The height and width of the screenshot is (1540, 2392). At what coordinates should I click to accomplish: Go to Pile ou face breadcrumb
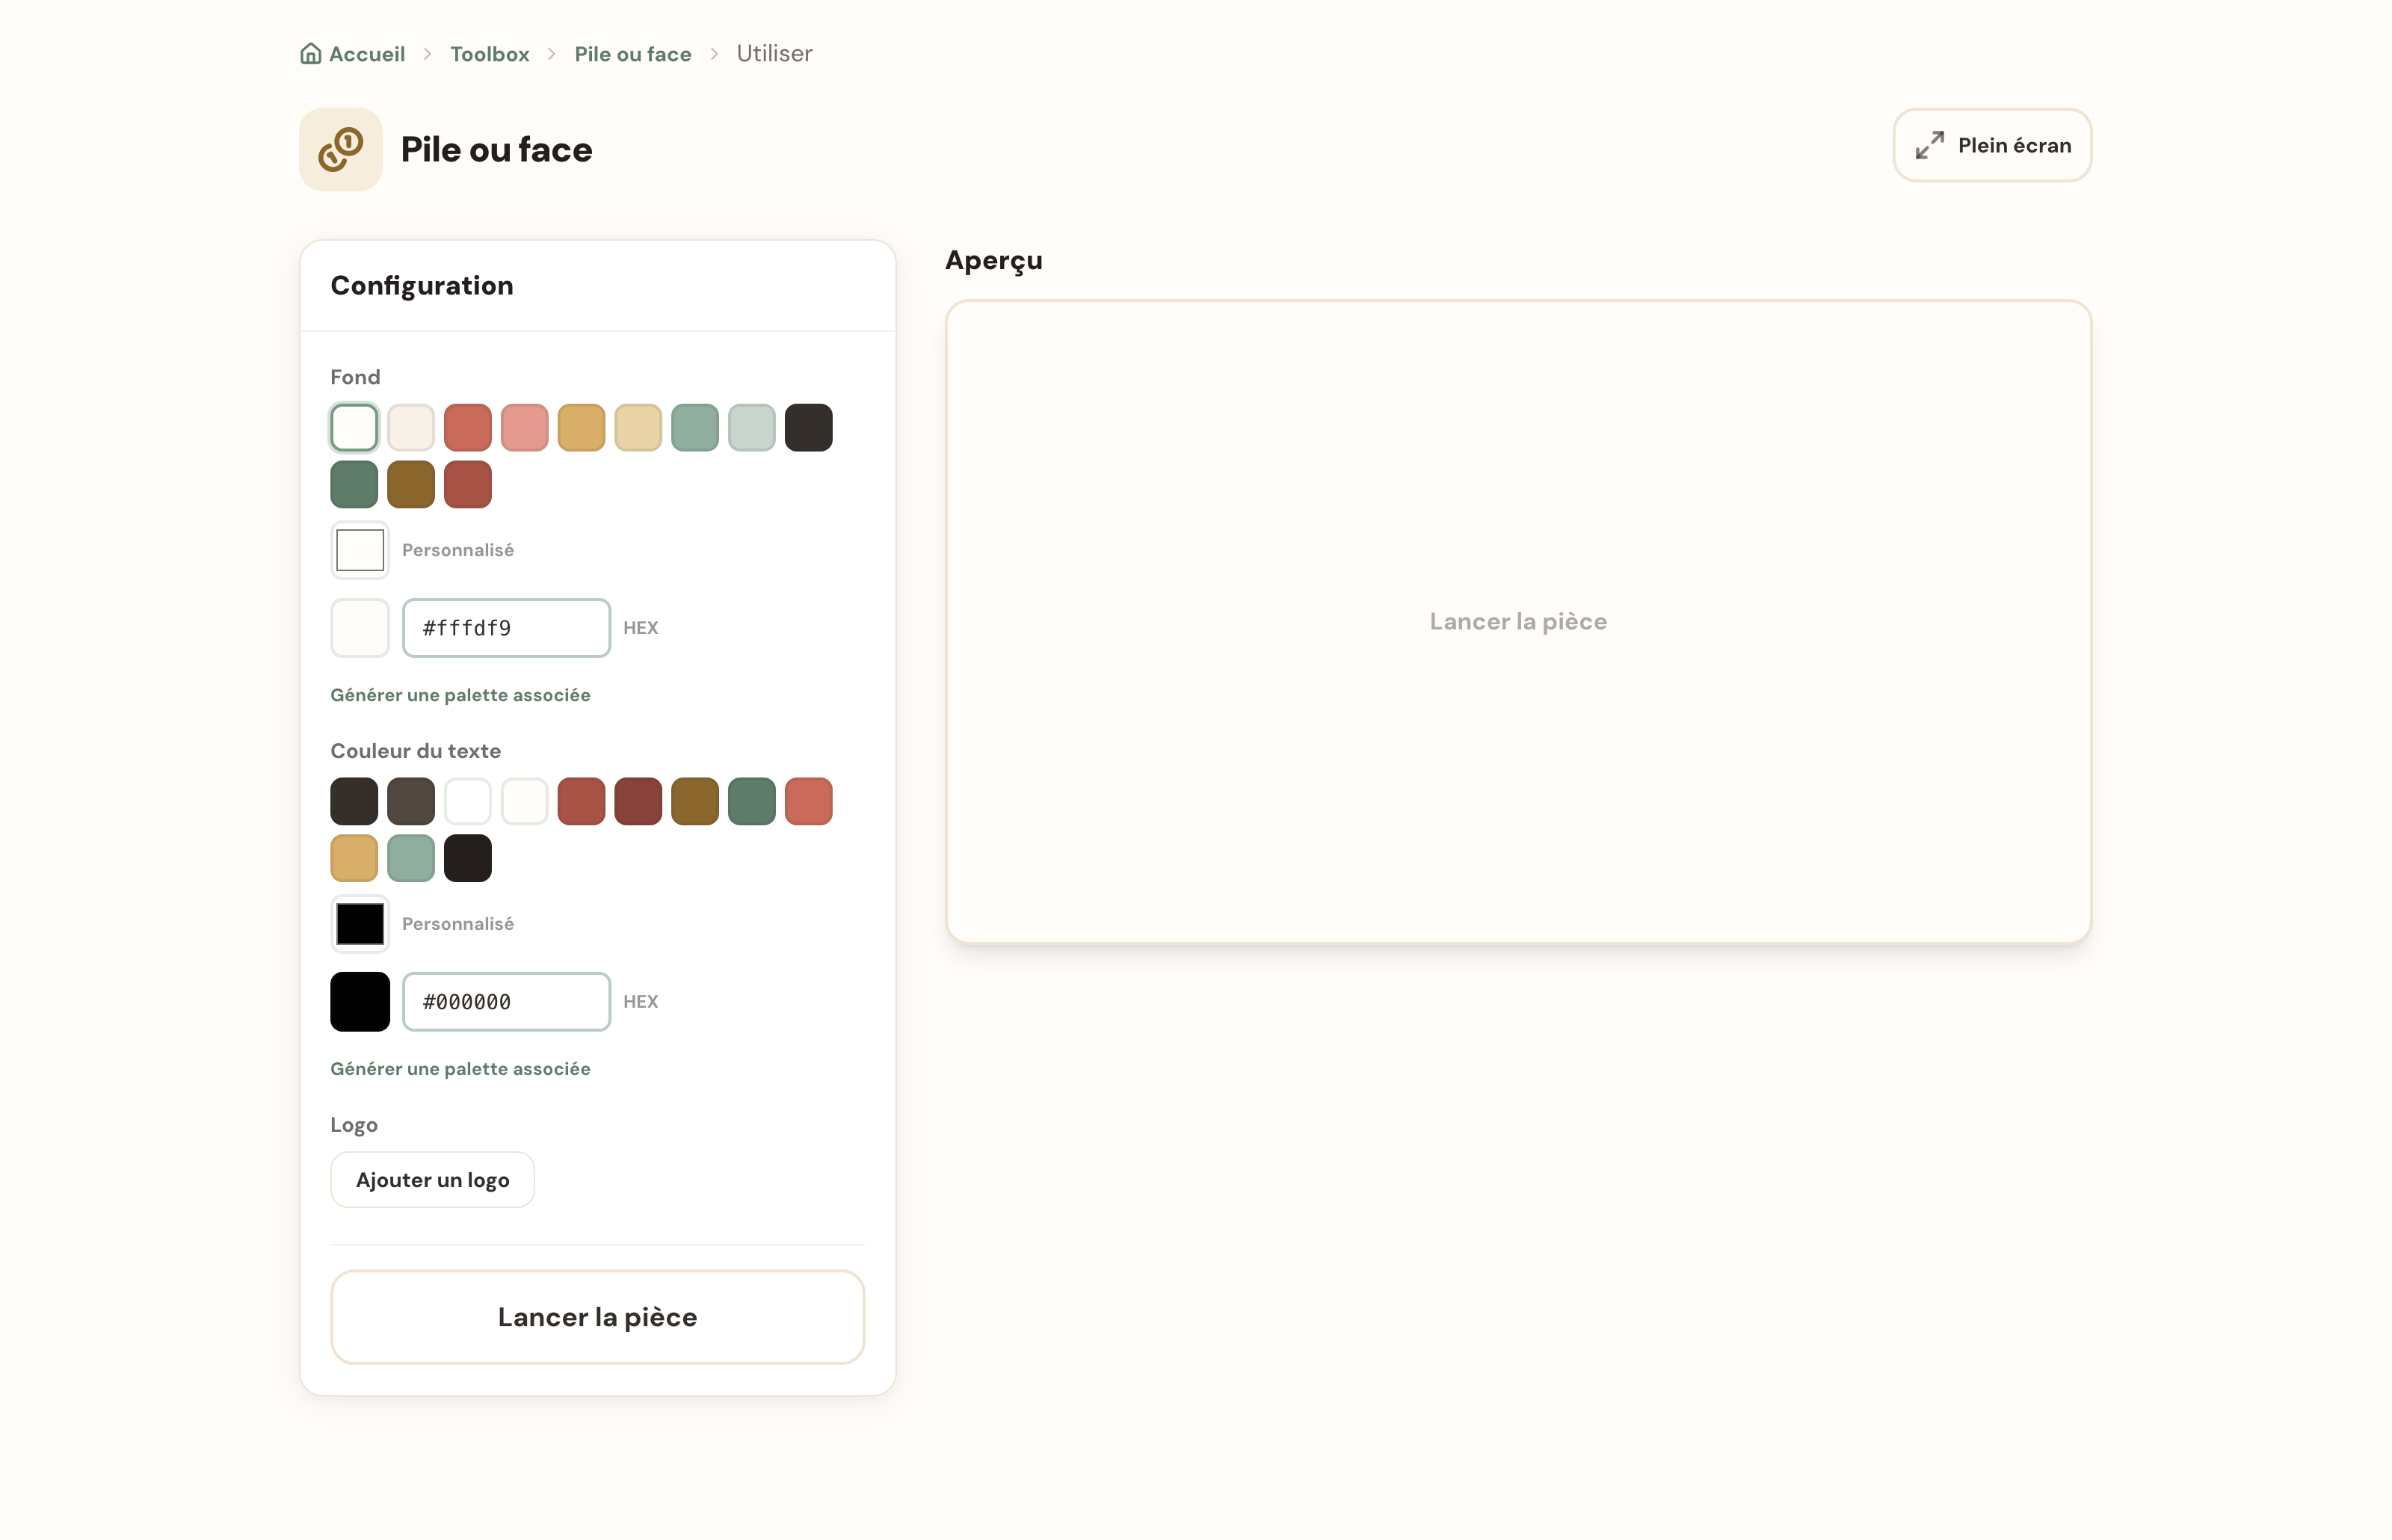click(632, 54)
